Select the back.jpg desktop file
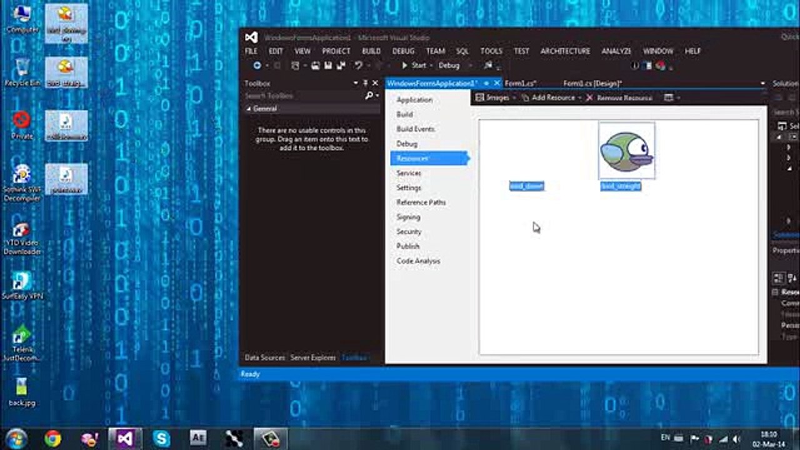 coord(22,392)
